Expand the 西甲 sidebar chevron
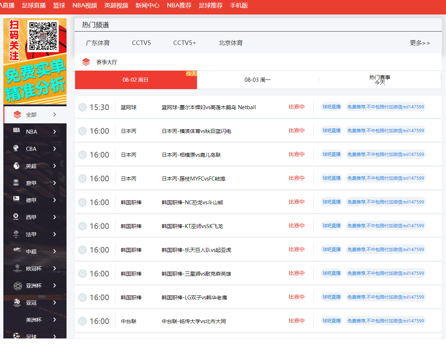Image resolution: width=446 pixels, height=344 pixels. tap(55, 217)
